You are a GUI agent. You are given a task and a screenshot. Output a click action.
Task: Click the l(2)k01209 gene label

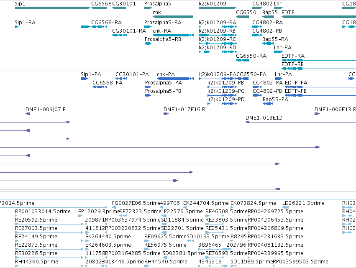[x=212, y=4]
